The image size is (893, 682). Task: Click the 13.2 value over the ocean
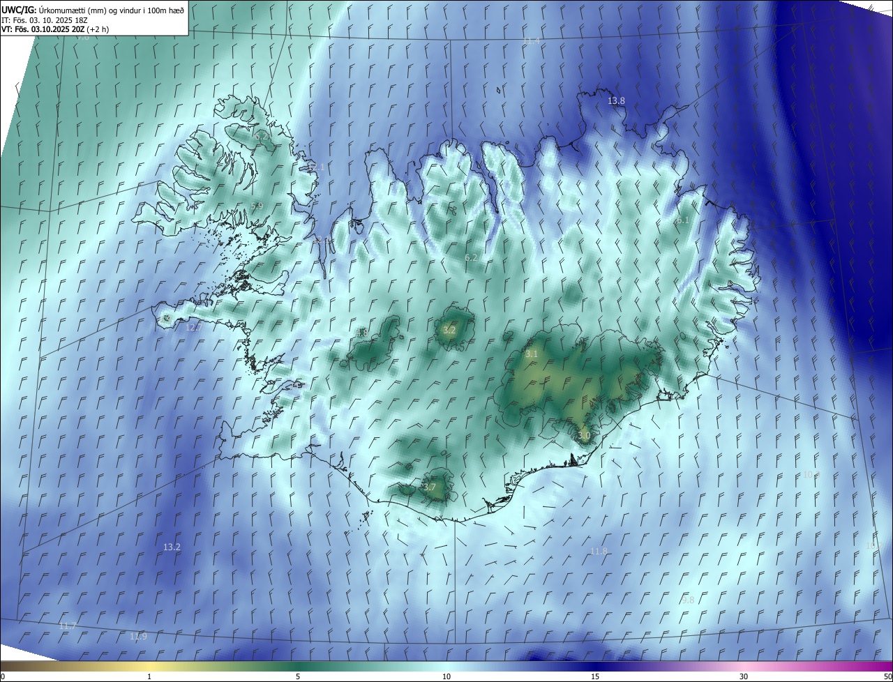[172, 547]
